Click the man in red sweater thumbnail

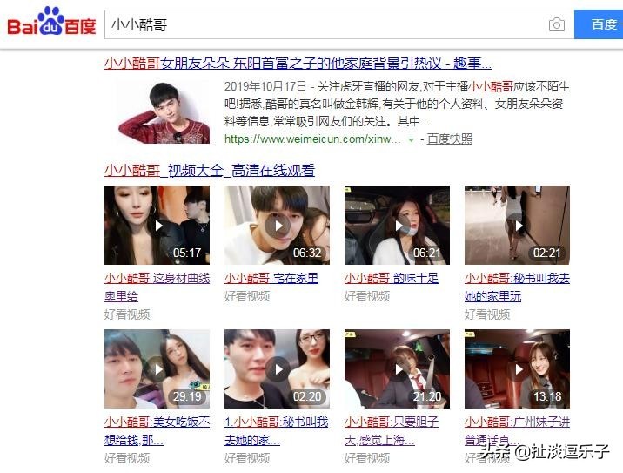(164, 111)
